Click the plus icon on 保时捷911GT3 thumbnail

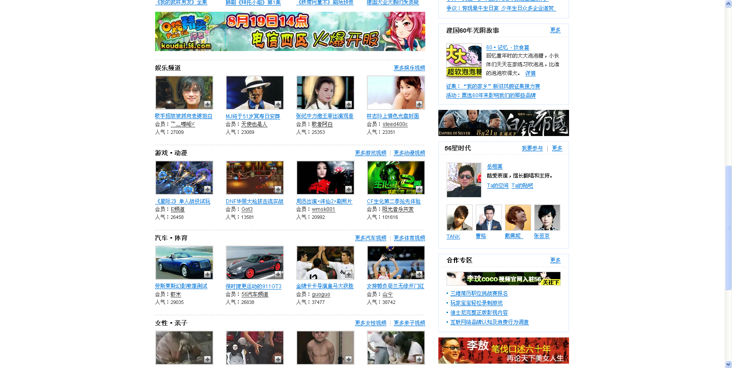click(278, 275)
